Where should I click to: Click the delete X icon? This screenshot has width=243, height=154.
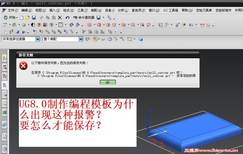coord(60,18)
